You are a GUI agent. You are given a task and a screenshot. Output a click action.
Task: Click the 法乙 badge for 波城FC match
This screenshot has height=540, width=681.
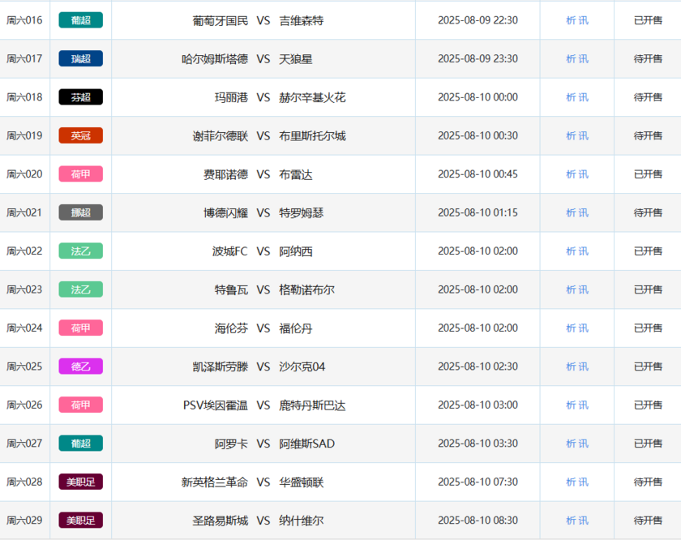[x=81, y=251]
